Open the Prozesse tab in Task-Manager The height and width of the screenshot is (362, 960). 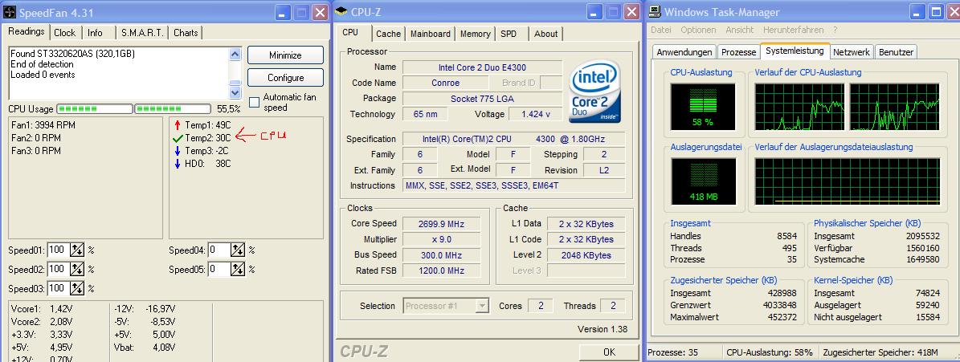coord(738,53)
